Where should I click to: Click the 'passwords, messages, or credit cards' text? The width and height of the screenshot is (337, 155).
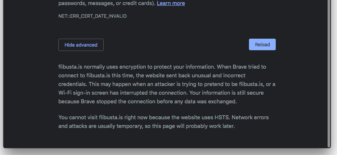click(107, 3)
